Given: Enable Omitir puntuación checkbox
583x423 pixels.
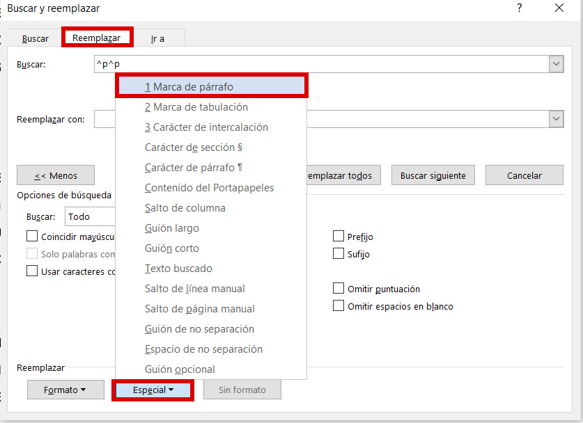Looking at the screenshot, I should point(339,289).
